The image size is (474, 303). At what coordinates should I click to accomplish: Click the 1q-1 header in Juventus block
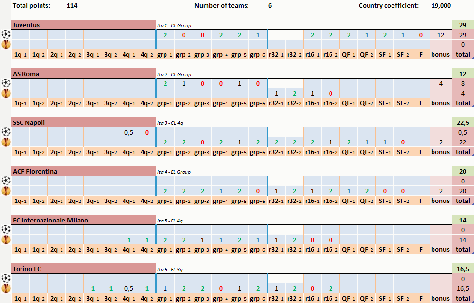click(x=21, y=54)
